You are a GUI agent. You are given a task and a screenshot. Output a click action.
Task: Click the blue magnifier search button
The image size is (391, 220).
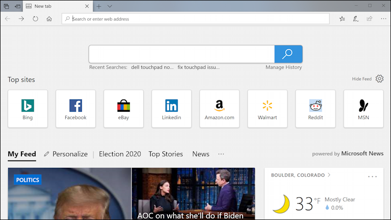coord(289,54)
